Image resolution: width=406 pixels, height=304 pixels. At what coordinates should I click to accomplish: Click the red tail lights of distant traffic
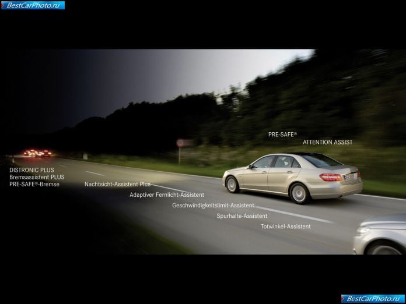pos(38,153)
